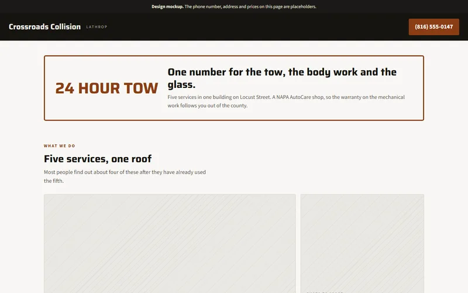Select heading 'One number for the tow'

[282, 78]
